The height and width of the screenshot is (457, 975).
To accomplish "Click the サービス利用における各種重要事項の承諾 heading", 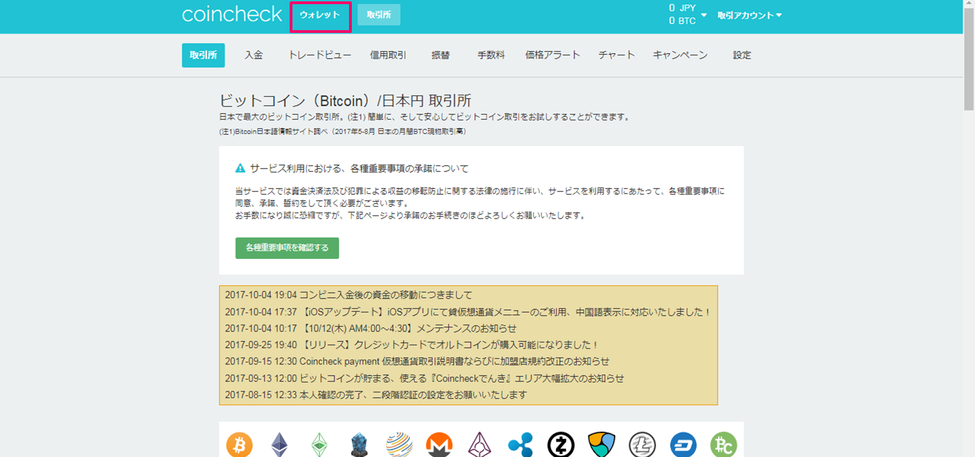I will click(359, 168).
